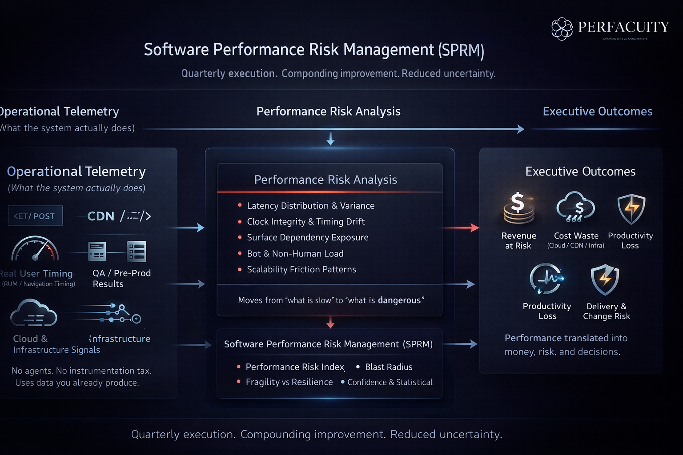Screen dimensions: 683x455
Task: Switch to the Executive Outcomes section header
Action: [x=598, y=112]
